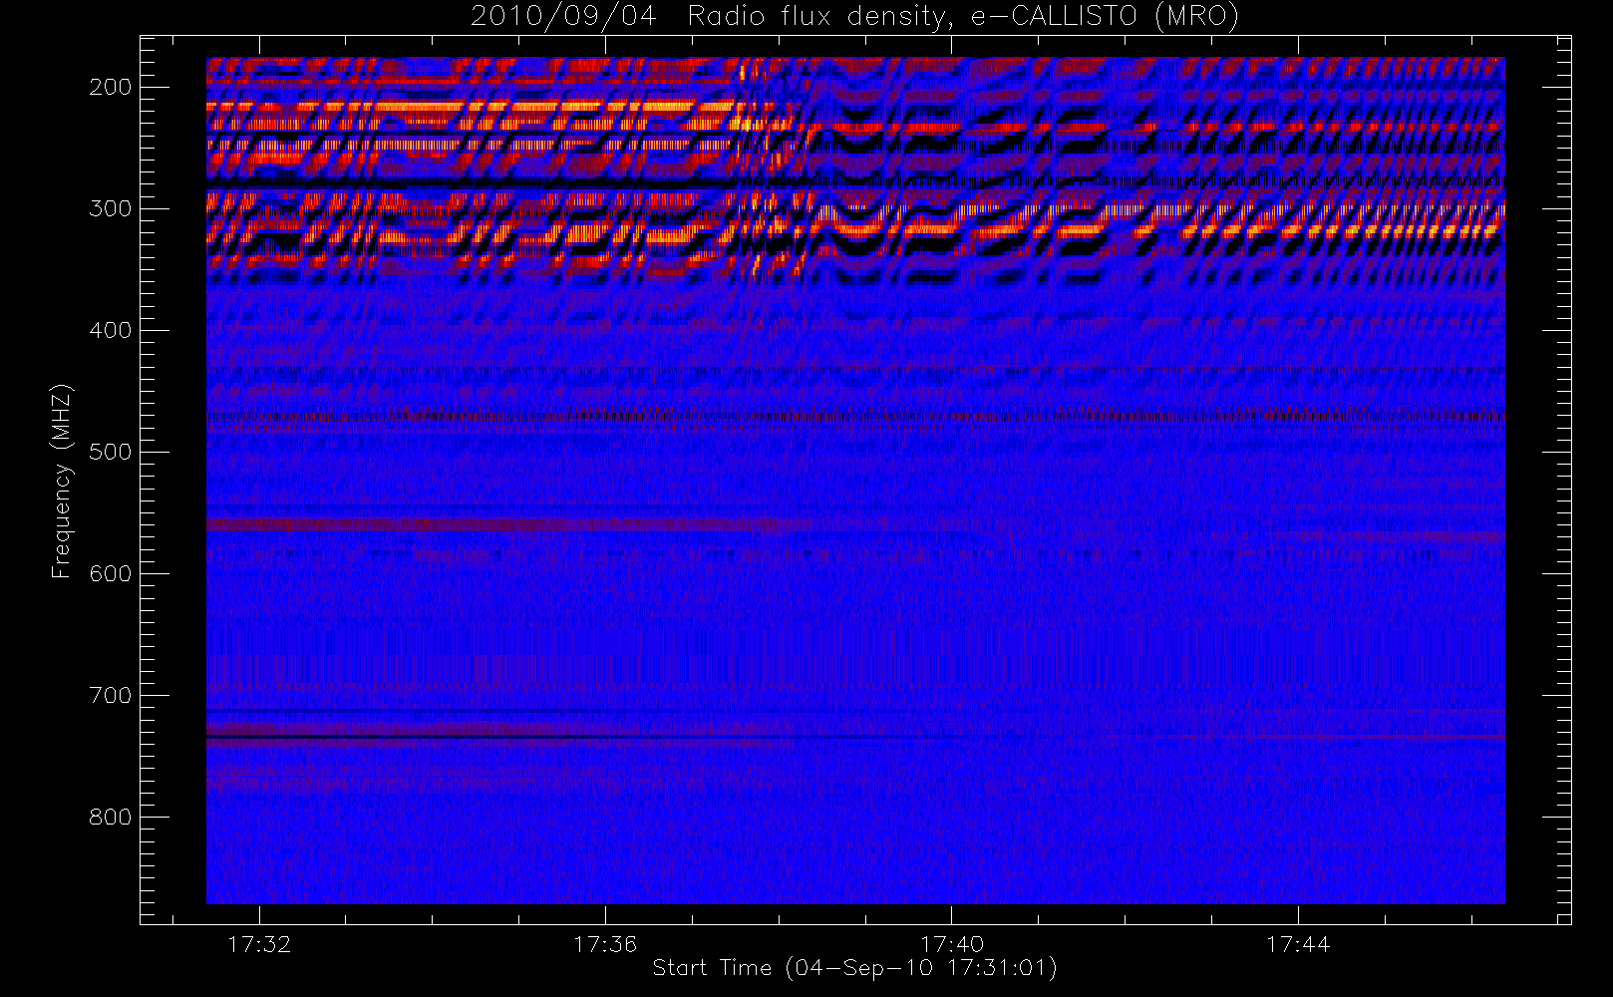This screenshot has height=997, width=1613.
Task: Select the 500 frequency tick label
Action: [x=111, y=452]
